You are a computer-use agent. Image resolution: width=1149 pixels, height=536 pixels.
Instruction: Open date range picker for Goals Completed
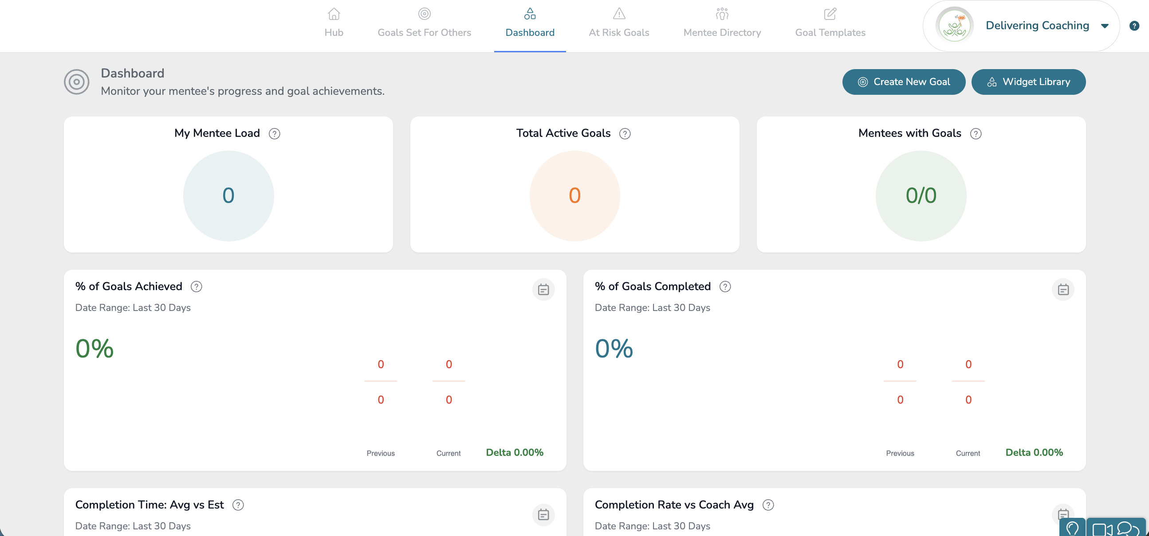1063,290
